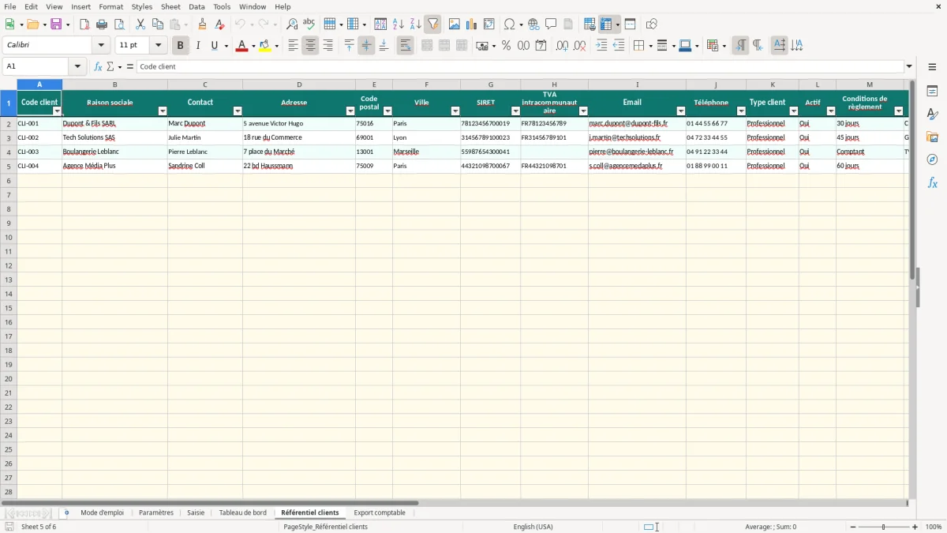The image size is (947, 533).
Task: Insert a special character (Omega)
Action: [x=509, y=24]
